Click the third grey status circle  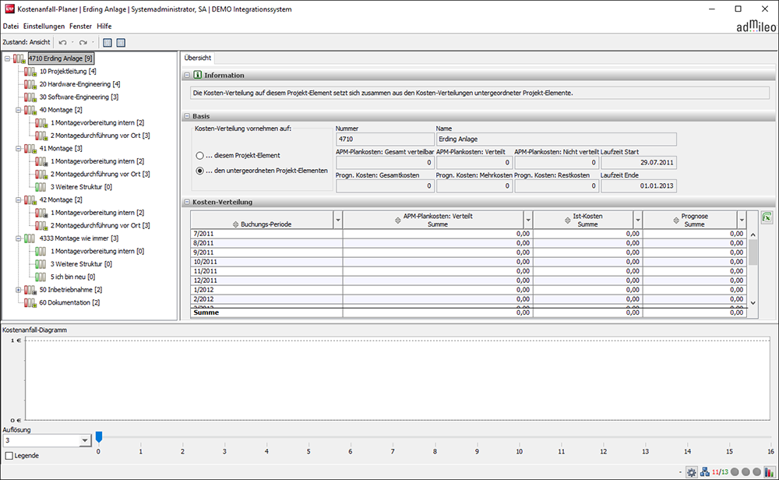pos(756,472)
